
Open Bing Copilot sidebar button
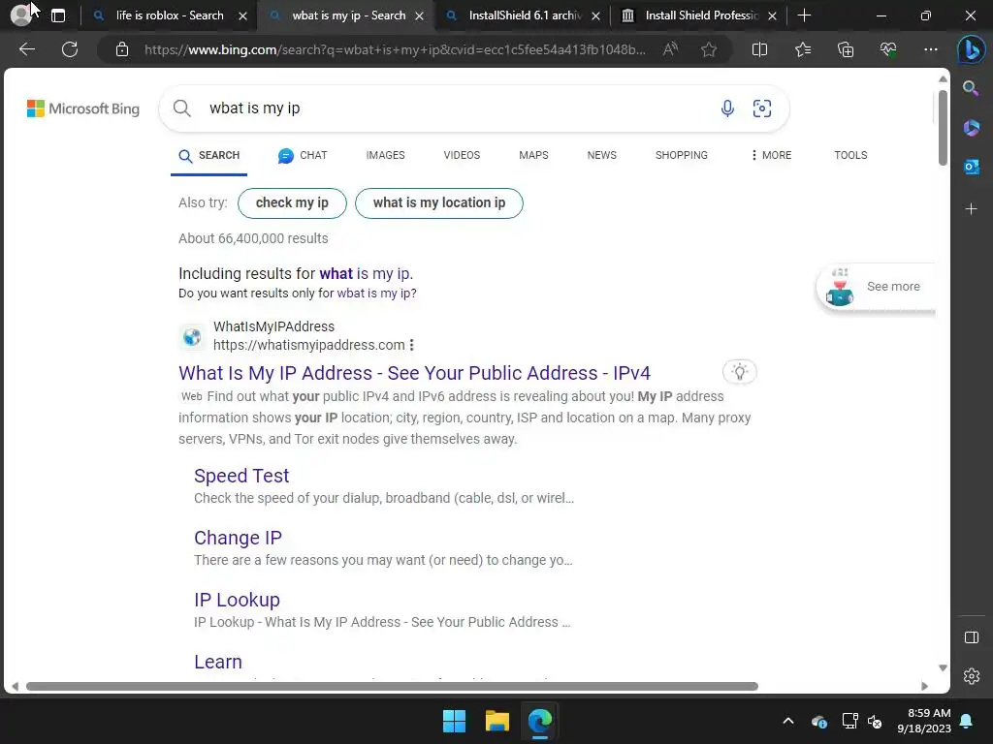[x=971, y=50]
